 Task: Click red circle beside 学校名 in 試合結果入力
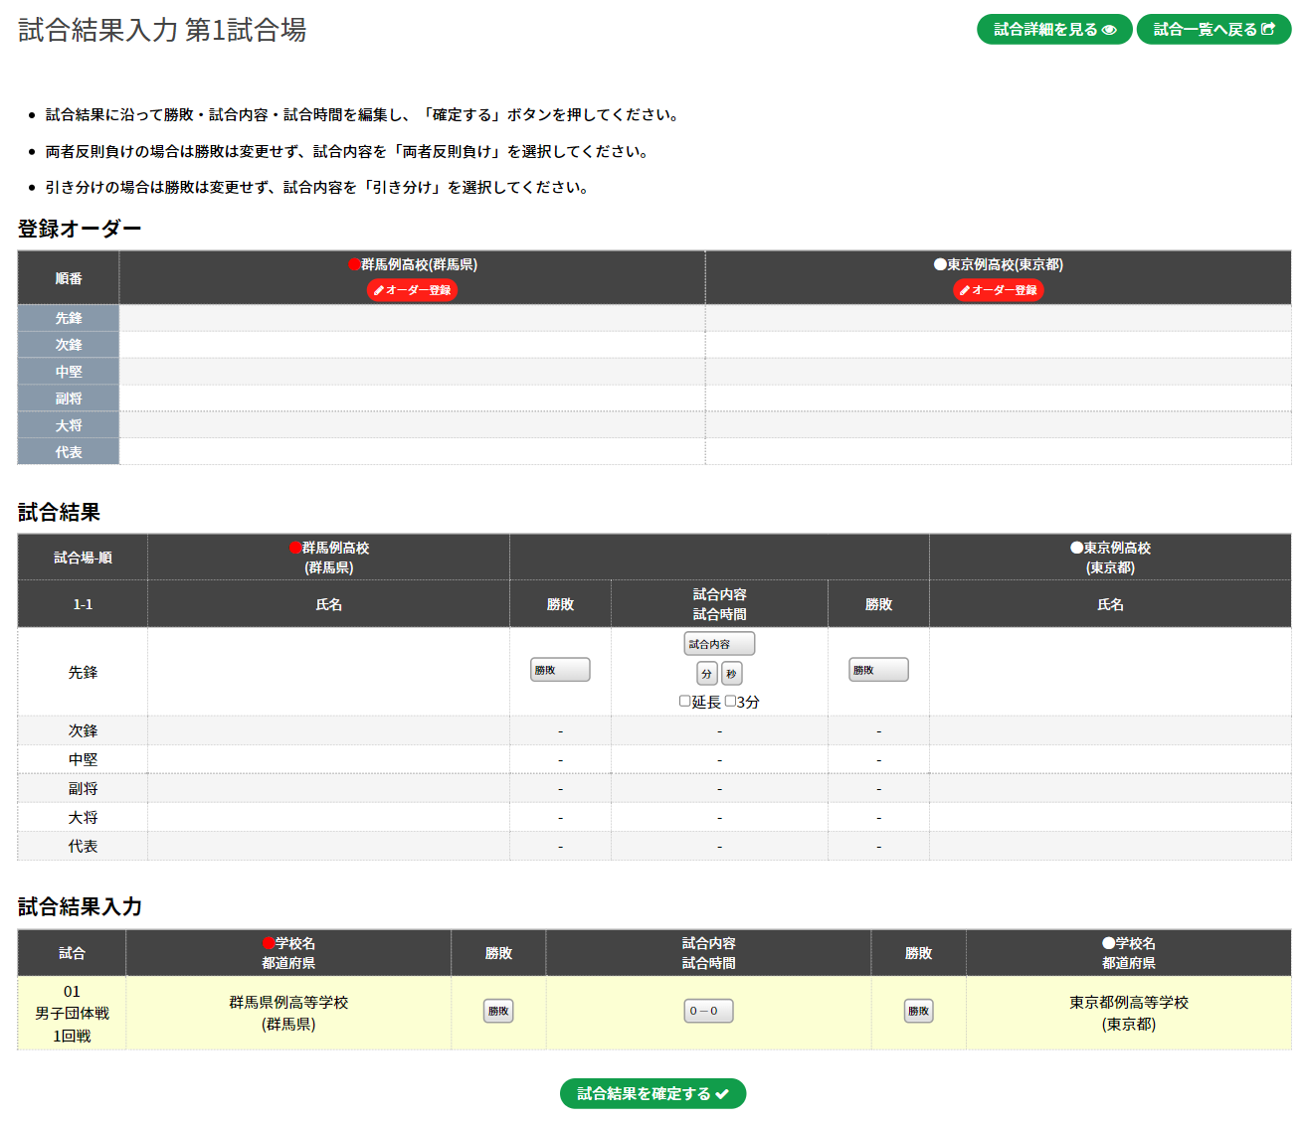pos(269,943)
